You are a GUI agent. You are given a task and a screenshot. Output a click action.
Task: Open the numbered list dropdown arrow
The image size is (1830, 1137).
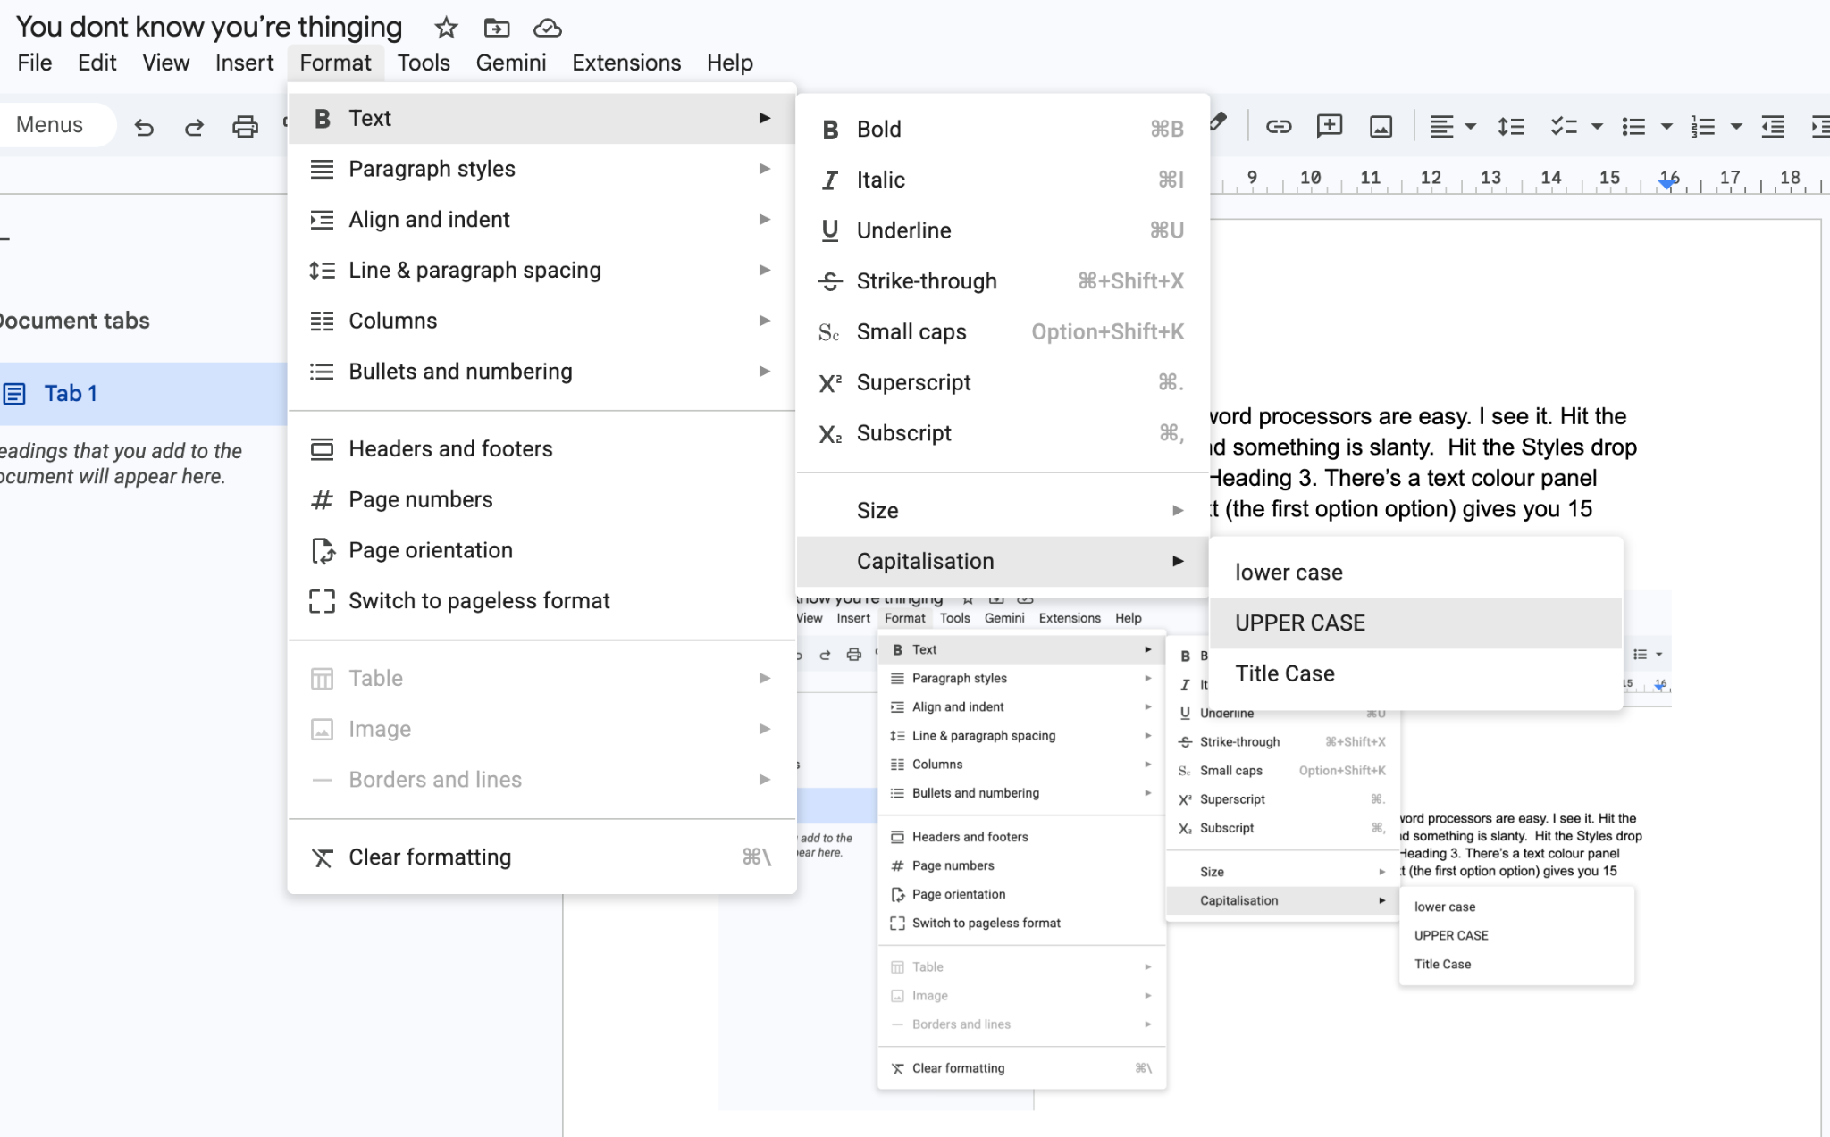pos(1736,126)
